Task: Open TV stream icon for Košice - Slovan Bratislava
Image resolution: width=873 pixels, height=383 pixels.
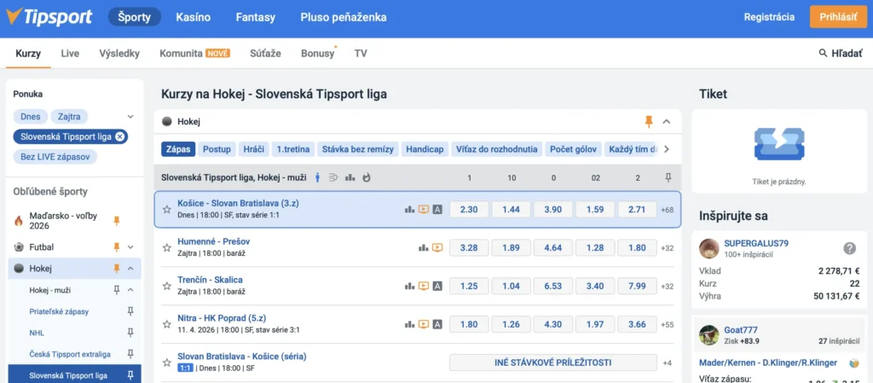Action: pos(424,209)
